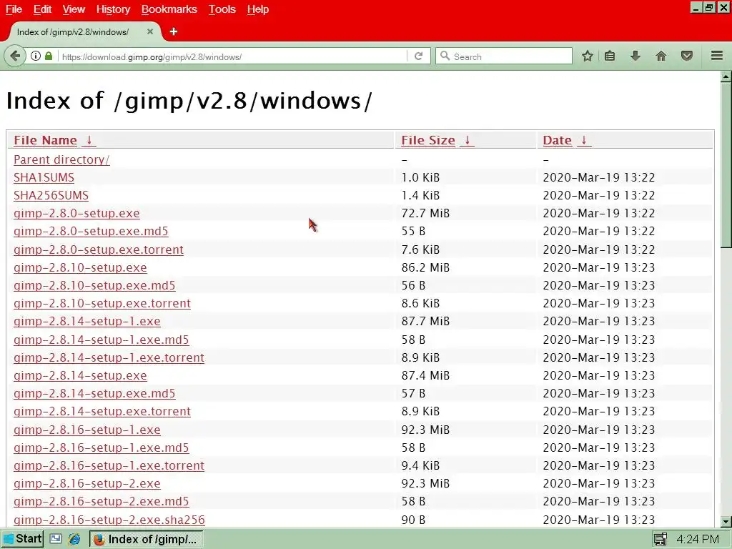The width and height of the screenshot is (732, 549).
Task: Click the 86.2 MiB file size cell
Action: [x=425, y=267]
